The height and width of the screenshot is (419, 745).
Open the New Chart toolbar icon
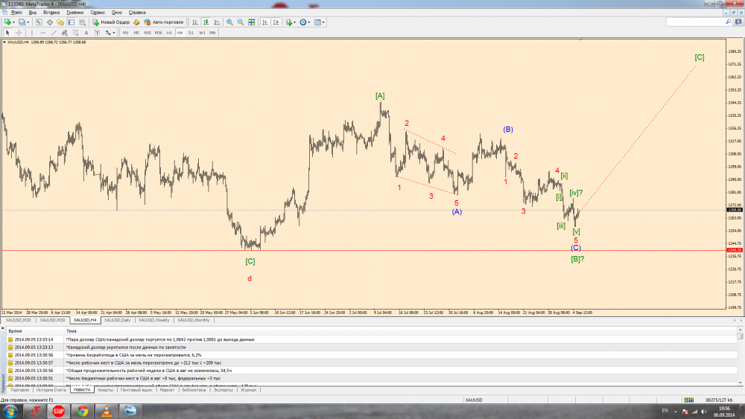pyautogui.click(x=7, y=22)
